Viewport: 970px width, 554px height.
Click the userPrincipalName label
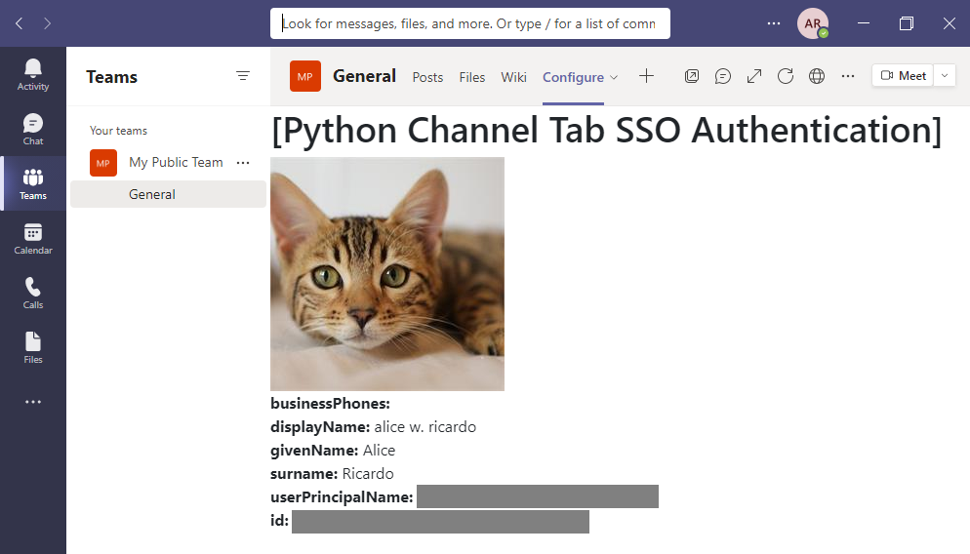point(342,497)
